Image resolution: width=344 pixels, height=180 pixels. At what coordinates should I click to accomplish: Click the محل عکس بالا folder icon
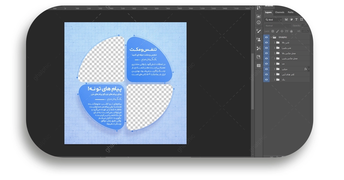click(278, 53)
